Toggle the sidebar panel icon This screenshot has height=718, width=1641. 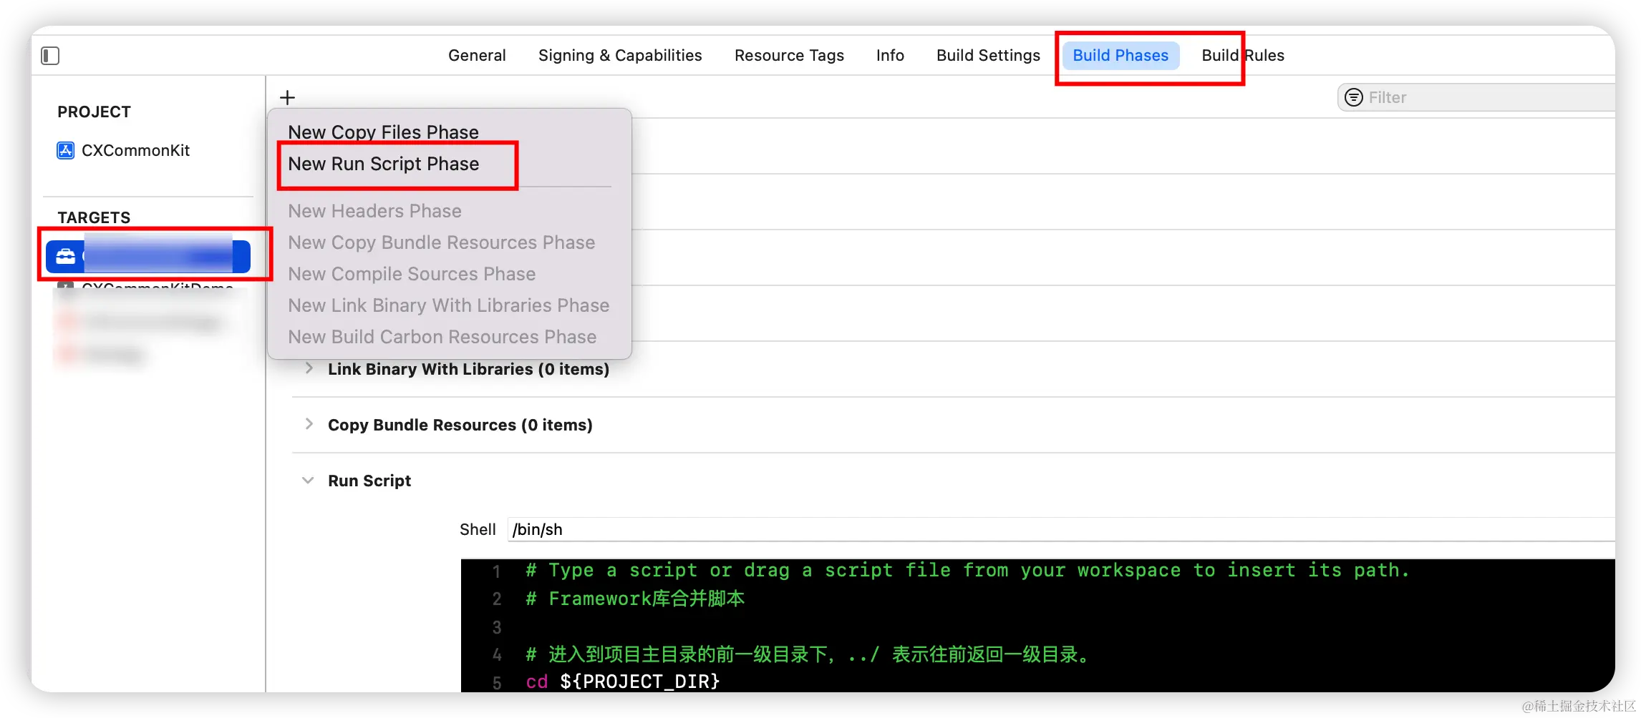tap(50, 56)
